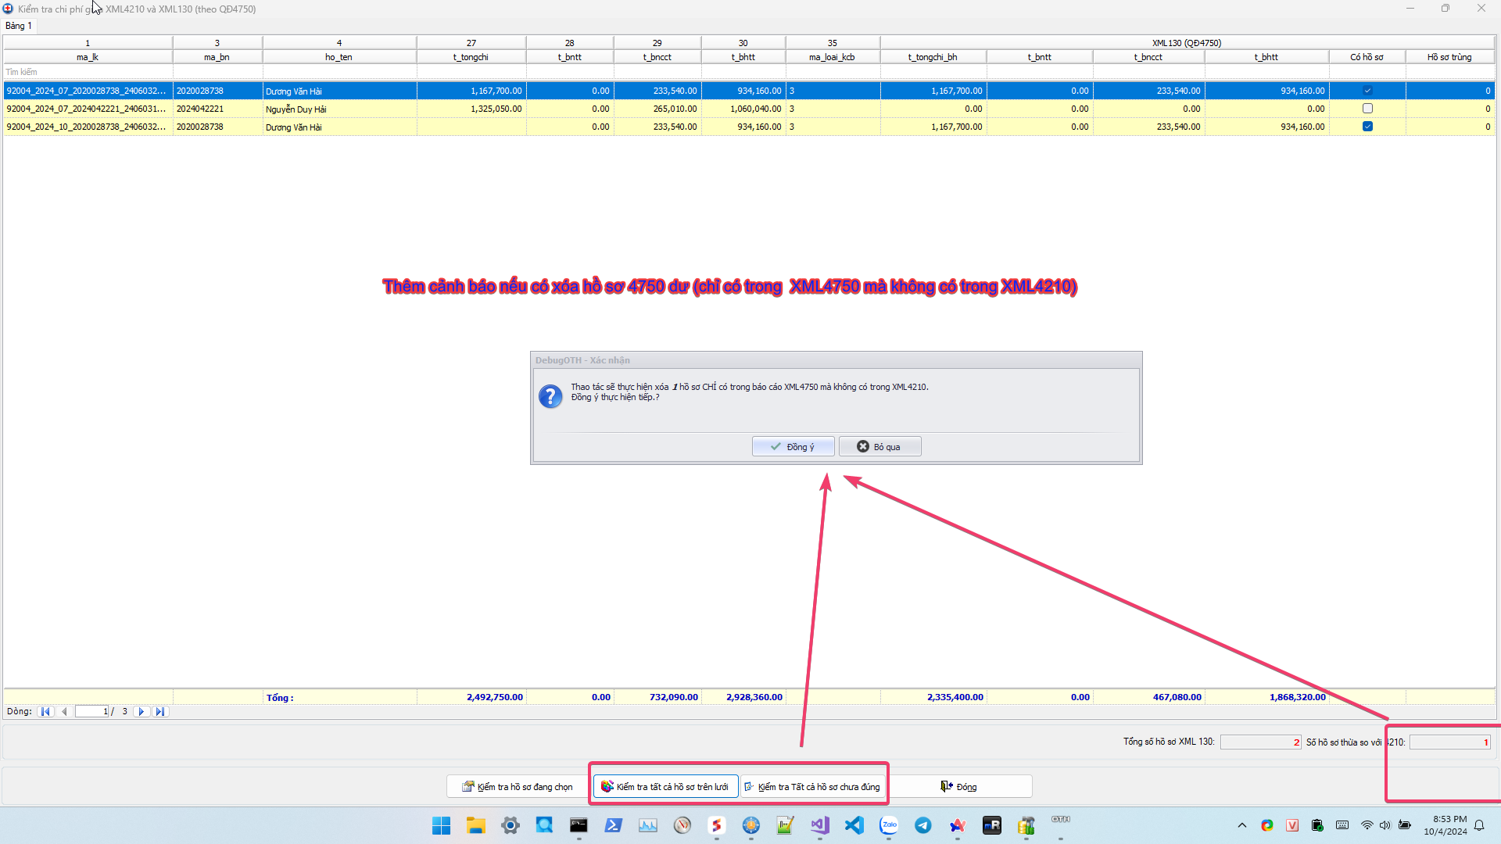This screenshot has height=844, width=1501.
Task: Click Kiểm tra Tất cả hồ sơ chưa đúng
Action: pos(812,786)
